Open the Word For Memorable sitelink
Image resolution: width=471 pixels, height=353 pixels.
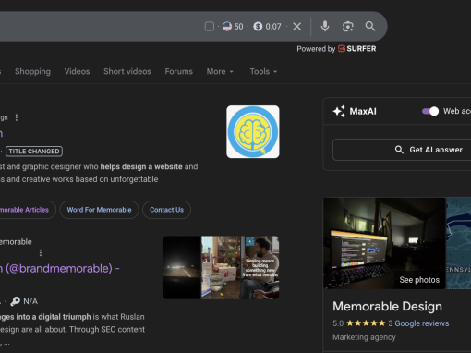(x=99, y=210)
